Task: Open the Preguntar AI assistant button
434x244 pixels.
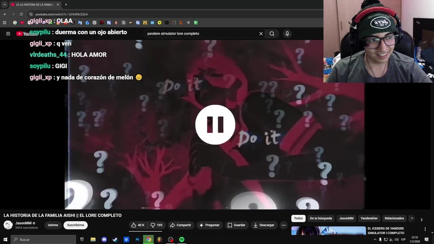Action: (210, 225)
